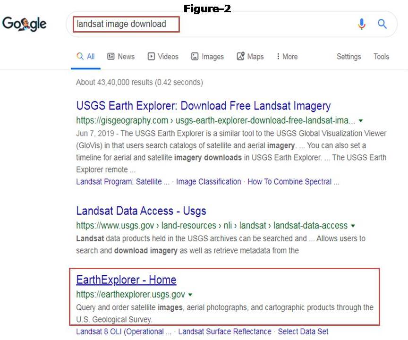Open the 'Landsat Data Access - Usgs' result
Viewport: 408px width, 340px height.
tap(141, 211)
